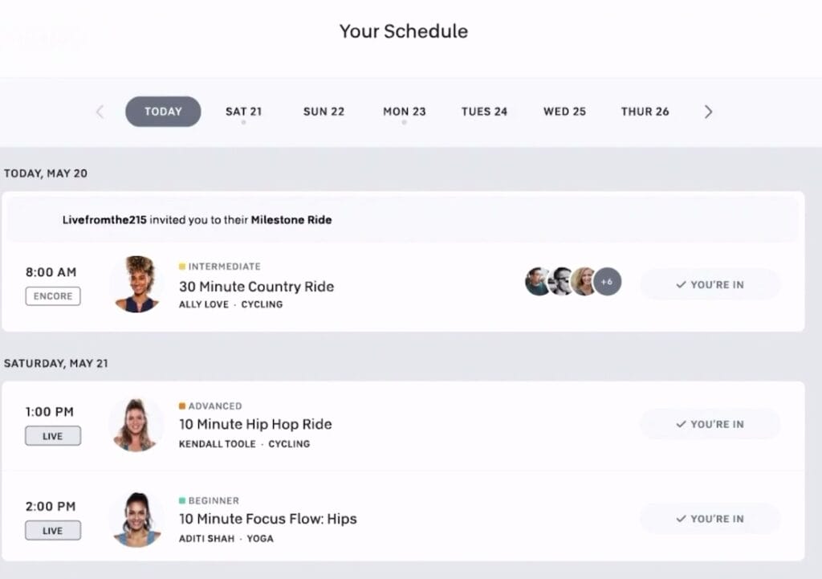Viewport: 822px width, 579px height.
Task: Click the ENCORE badge at 8:00 AM
Action: (x=53, y=296)
